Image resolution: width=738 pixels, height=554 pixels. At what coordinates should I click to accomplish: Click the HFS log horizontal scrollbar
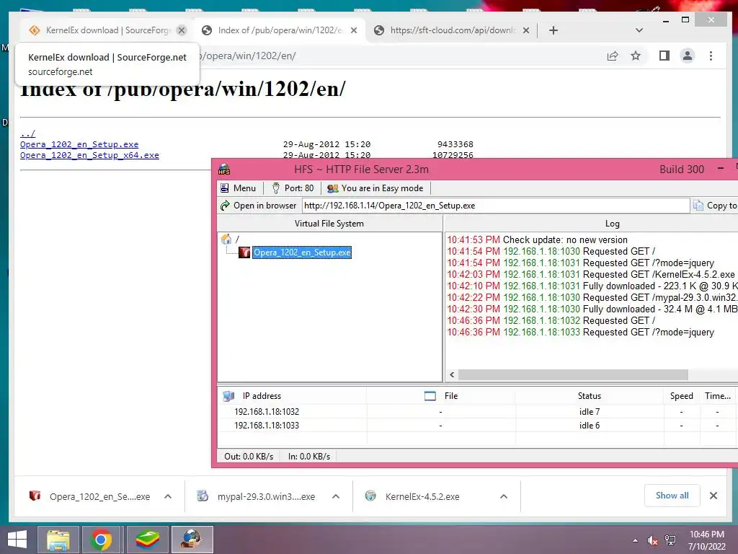[573, 374]
